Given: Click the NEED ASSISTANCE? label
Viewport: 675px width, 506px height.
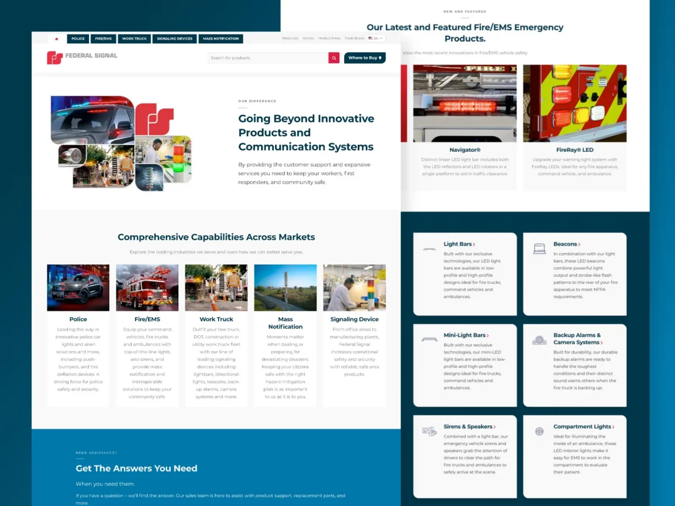Looking at the screenshot, I should click(x=97, y=453).
